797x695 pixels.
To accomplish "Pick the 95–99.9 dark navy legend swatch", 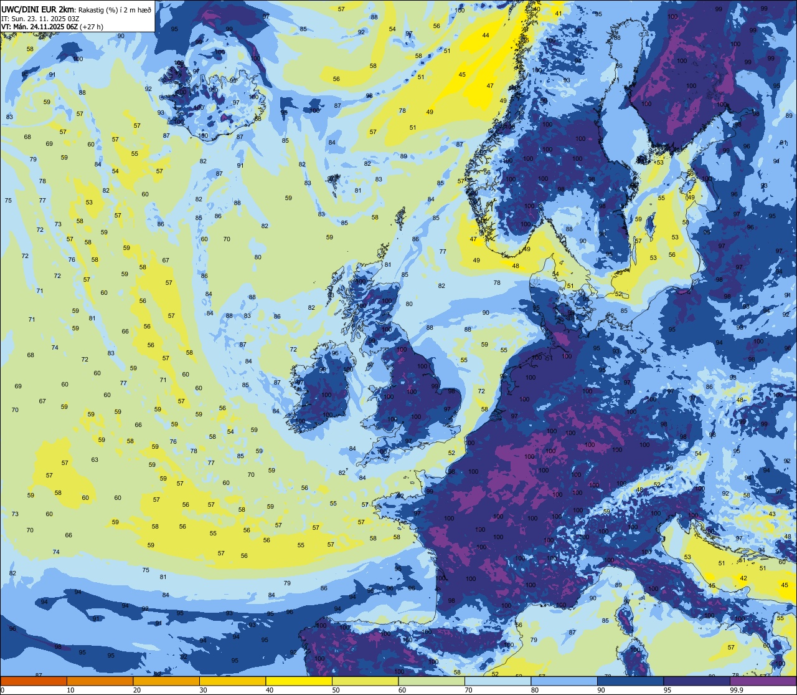I will pyautogui.click(x=697, y=681).
